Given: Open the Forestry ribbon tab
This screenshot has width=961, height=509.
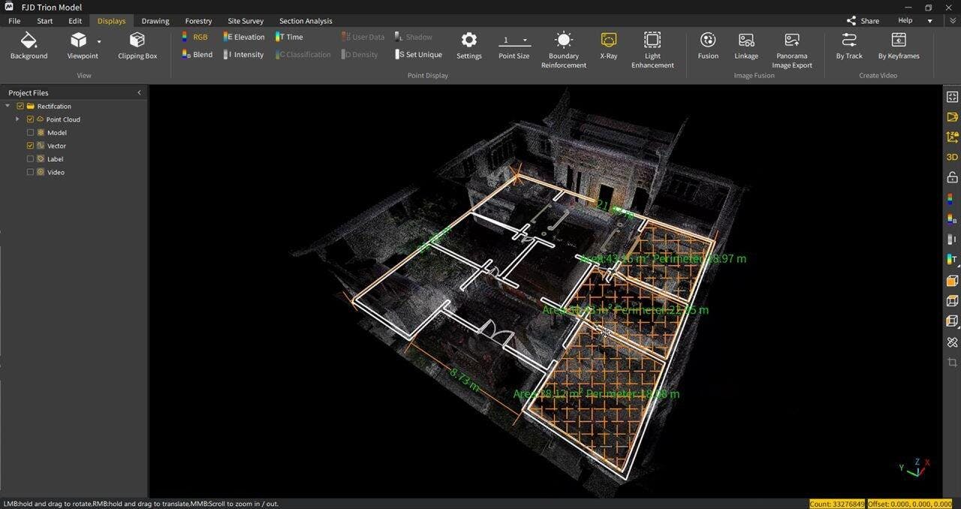Looking at the screenshot, I should pos(198,21).
